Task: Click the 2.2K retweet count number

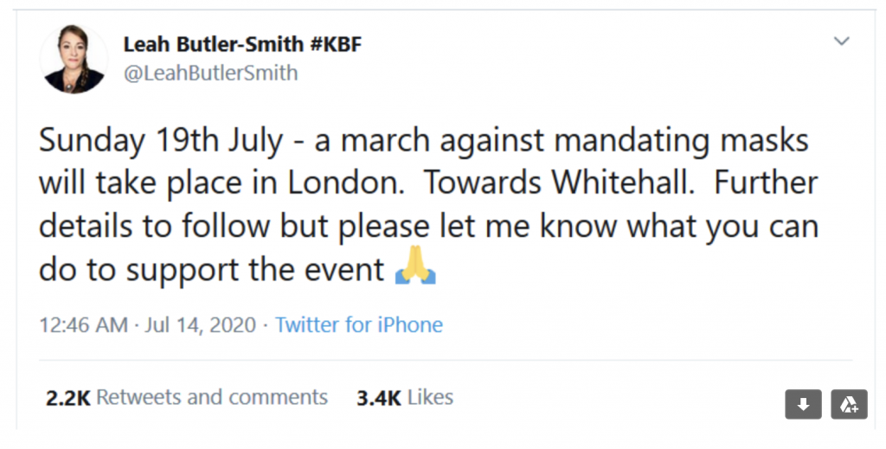Action: (x=67, y=397)
